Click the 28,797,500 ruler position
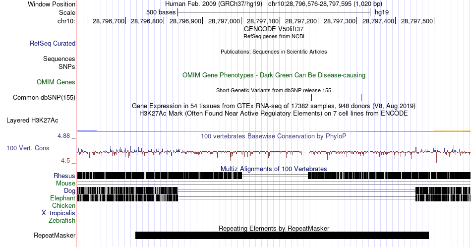Screen dimensions: 471x247 click(417, 21)
